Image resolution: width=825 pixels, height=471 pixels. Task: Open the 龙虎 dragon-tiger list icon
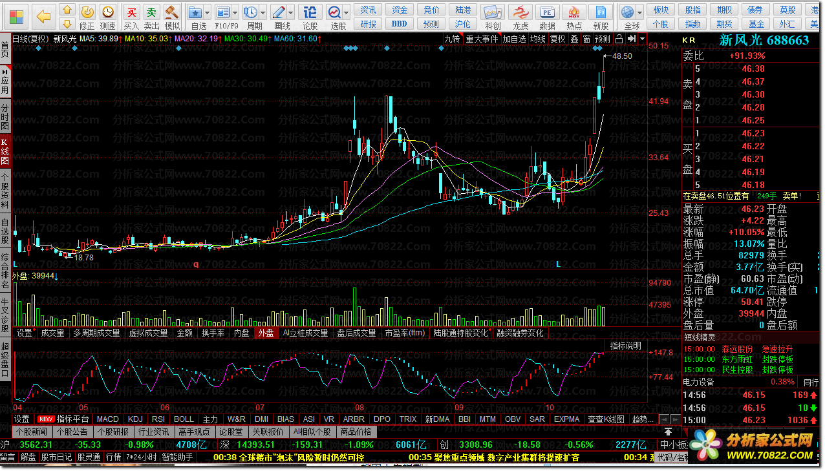click(520, 17)
